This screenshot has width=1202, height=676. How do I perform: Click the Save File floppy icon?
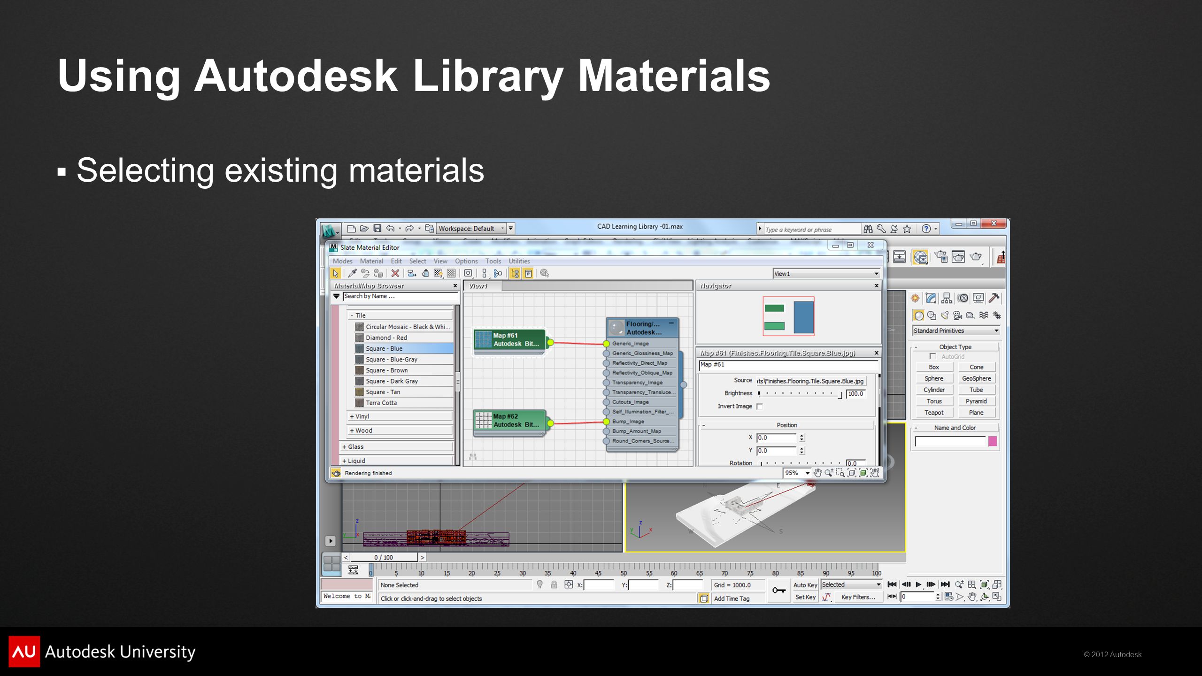point(377,229)
